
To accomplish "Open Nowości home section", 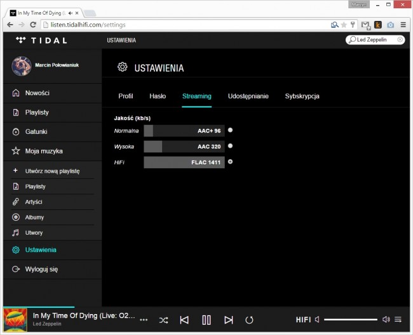I will point(52,93).
